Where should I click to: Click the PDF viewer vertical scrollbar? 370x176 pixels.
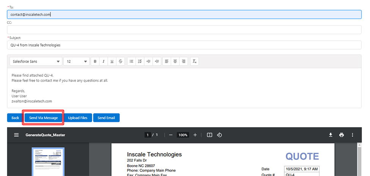click(x=360, y=160)
